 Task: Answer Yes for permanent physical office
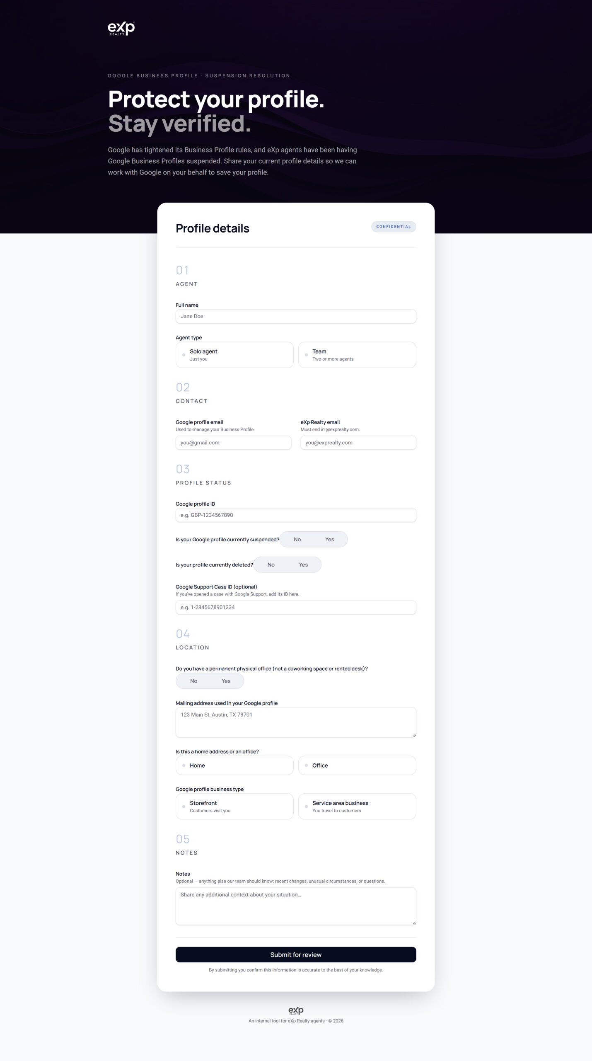coord(226,681)
